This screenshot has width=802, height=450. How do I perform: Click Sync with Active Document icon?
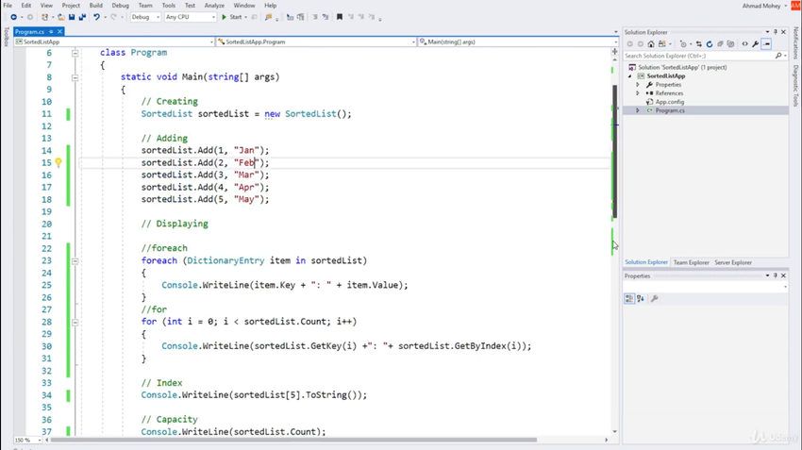click(699, 44)
